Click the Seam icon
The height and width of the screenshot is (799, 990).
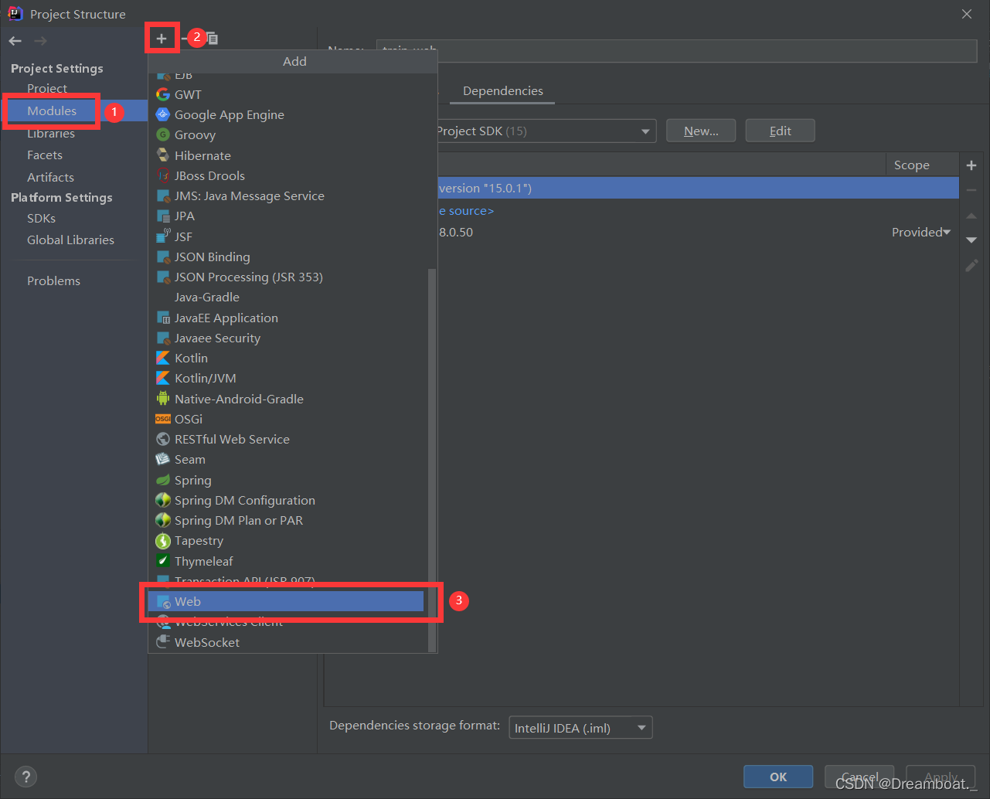[163, 459]
